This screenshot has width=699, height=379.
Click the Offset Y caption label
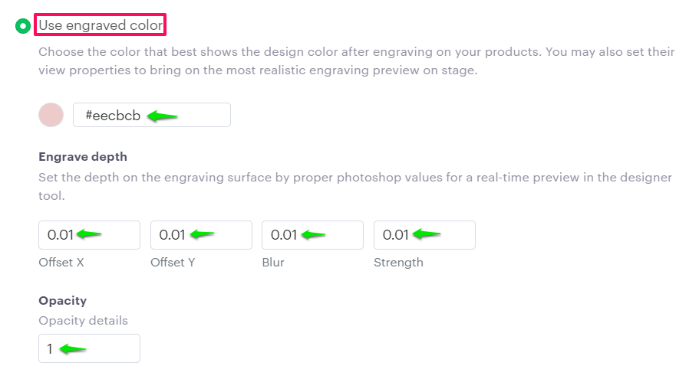click(173, 262)
